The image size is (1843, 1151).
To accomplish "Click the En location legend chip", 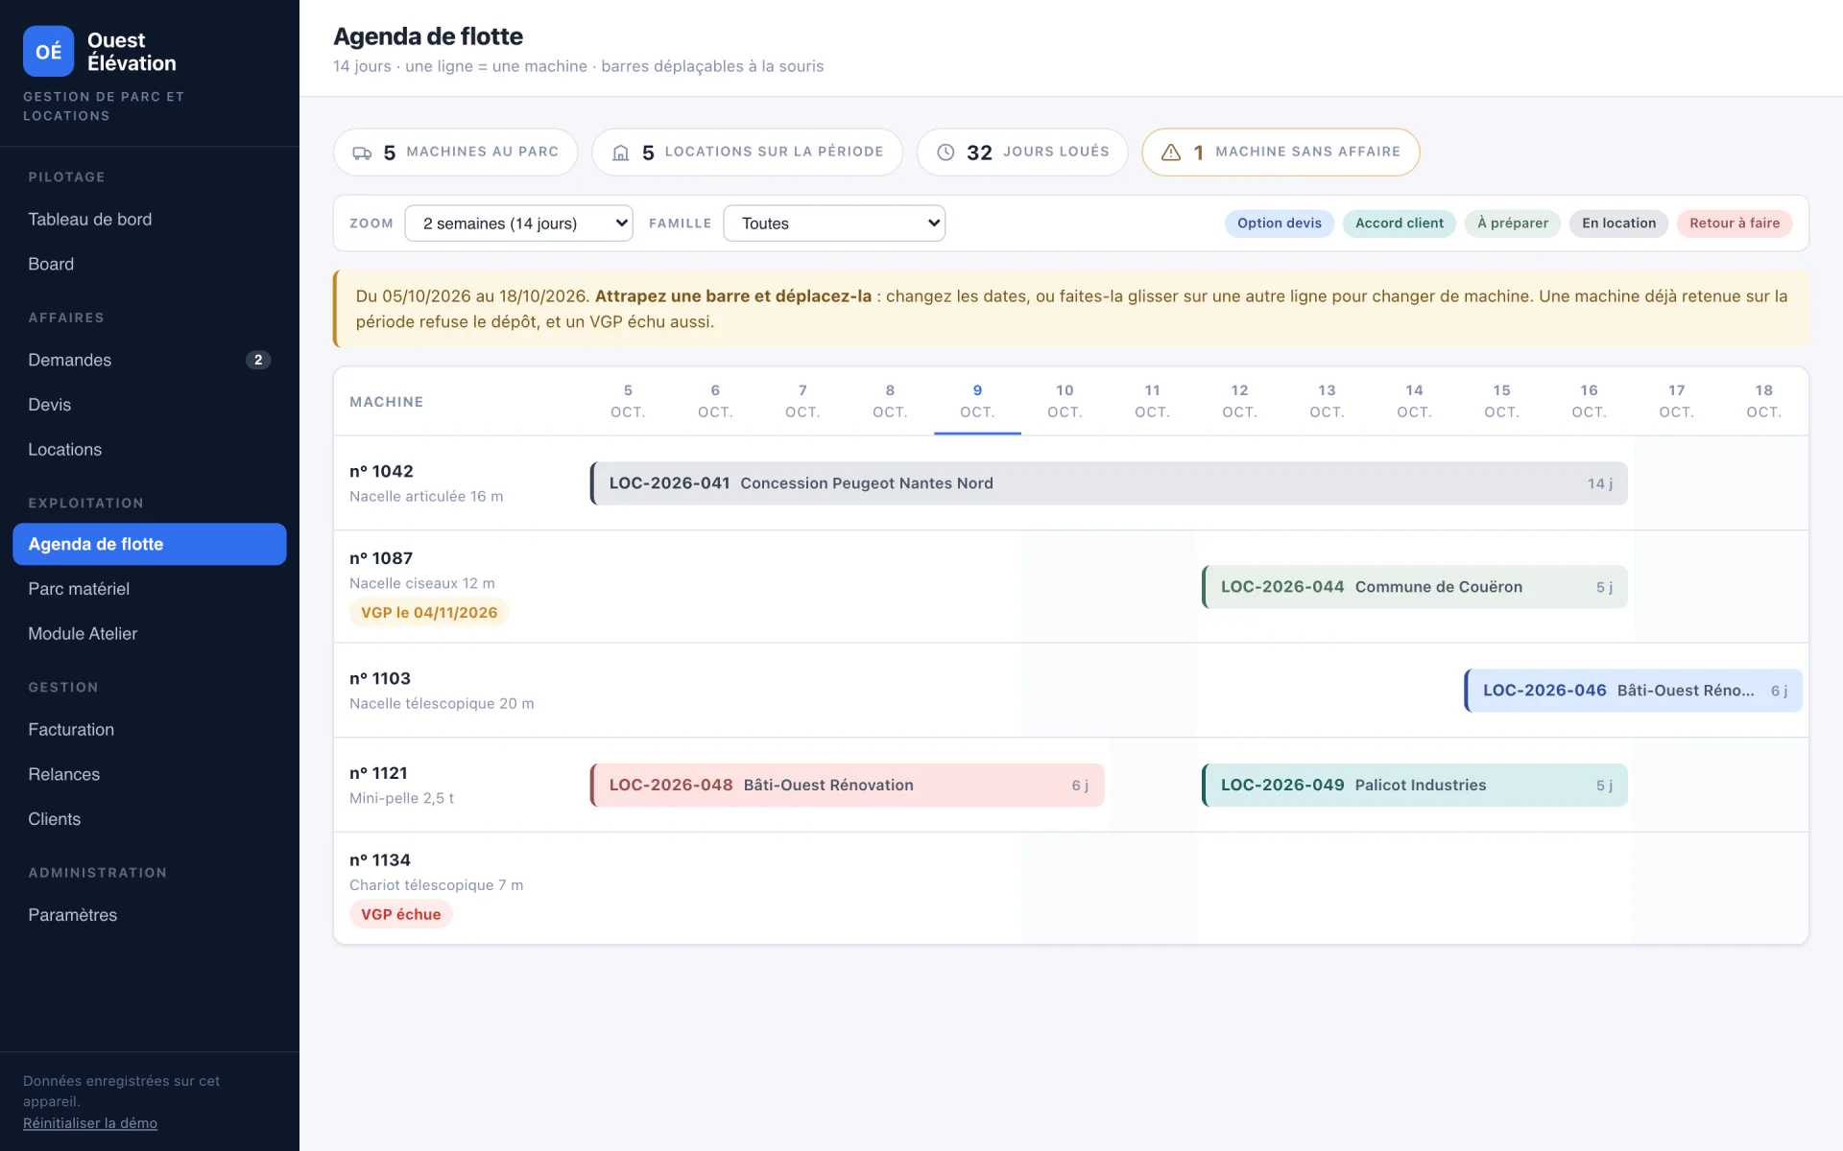I will point(1618,223).
